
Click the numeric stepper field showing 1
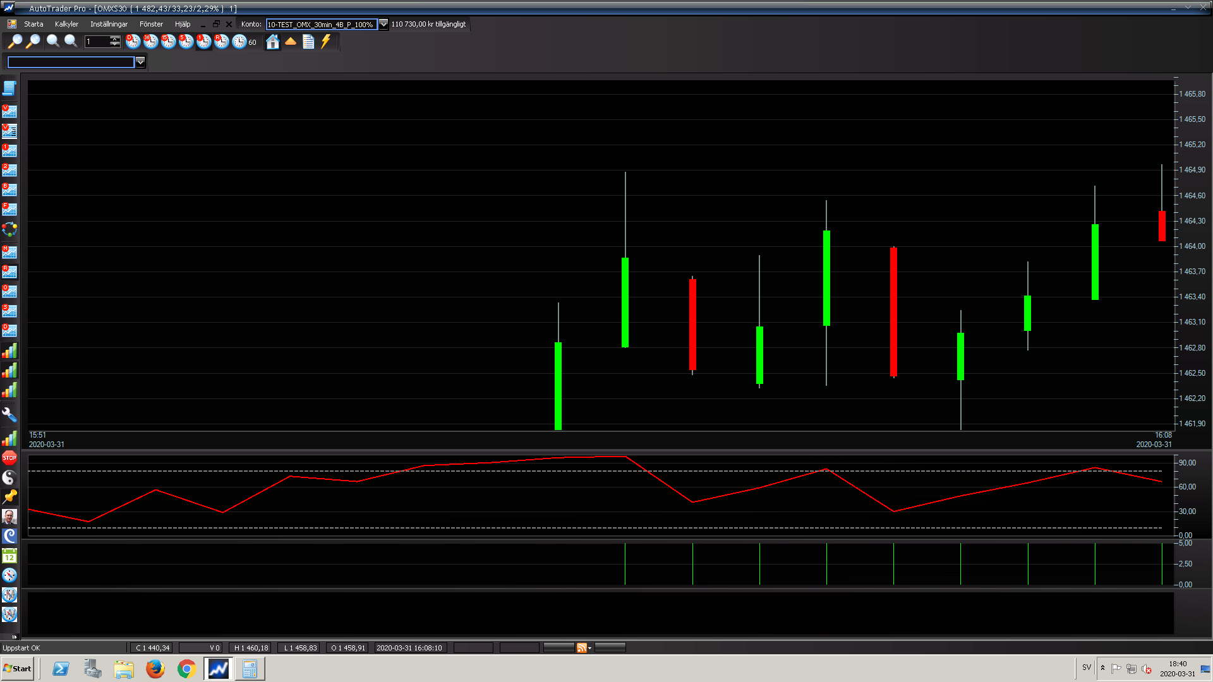click(x=97, y=42)
